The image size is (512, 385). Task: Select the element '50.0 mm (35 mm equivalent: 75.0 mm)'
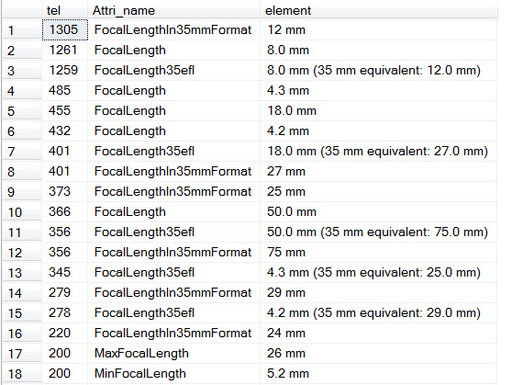click(379, 232)
